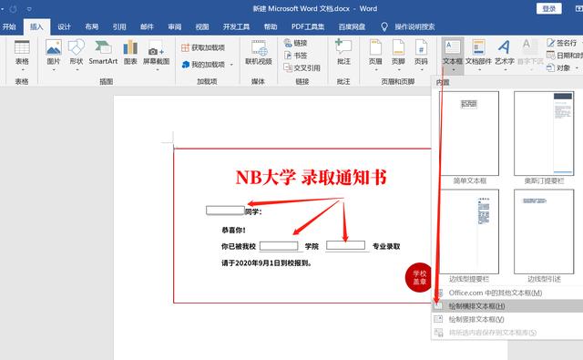The image size is (583, 360).
Task: Insert a hyperlink via 链接
Action: [x=295, y=43]
